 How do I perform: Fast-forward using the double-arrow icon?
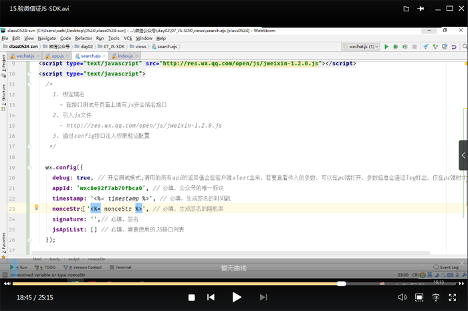tap(461, 284)
